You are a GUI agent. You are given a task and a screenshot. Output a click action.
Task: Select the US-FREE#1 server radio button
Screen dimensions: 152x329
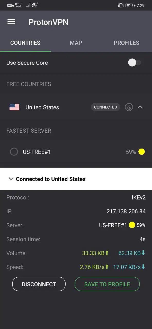(x=14, y=152)
